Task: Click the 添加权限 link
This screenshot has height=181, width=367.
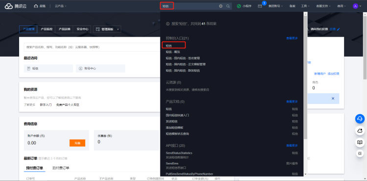Action: [334, 74]
